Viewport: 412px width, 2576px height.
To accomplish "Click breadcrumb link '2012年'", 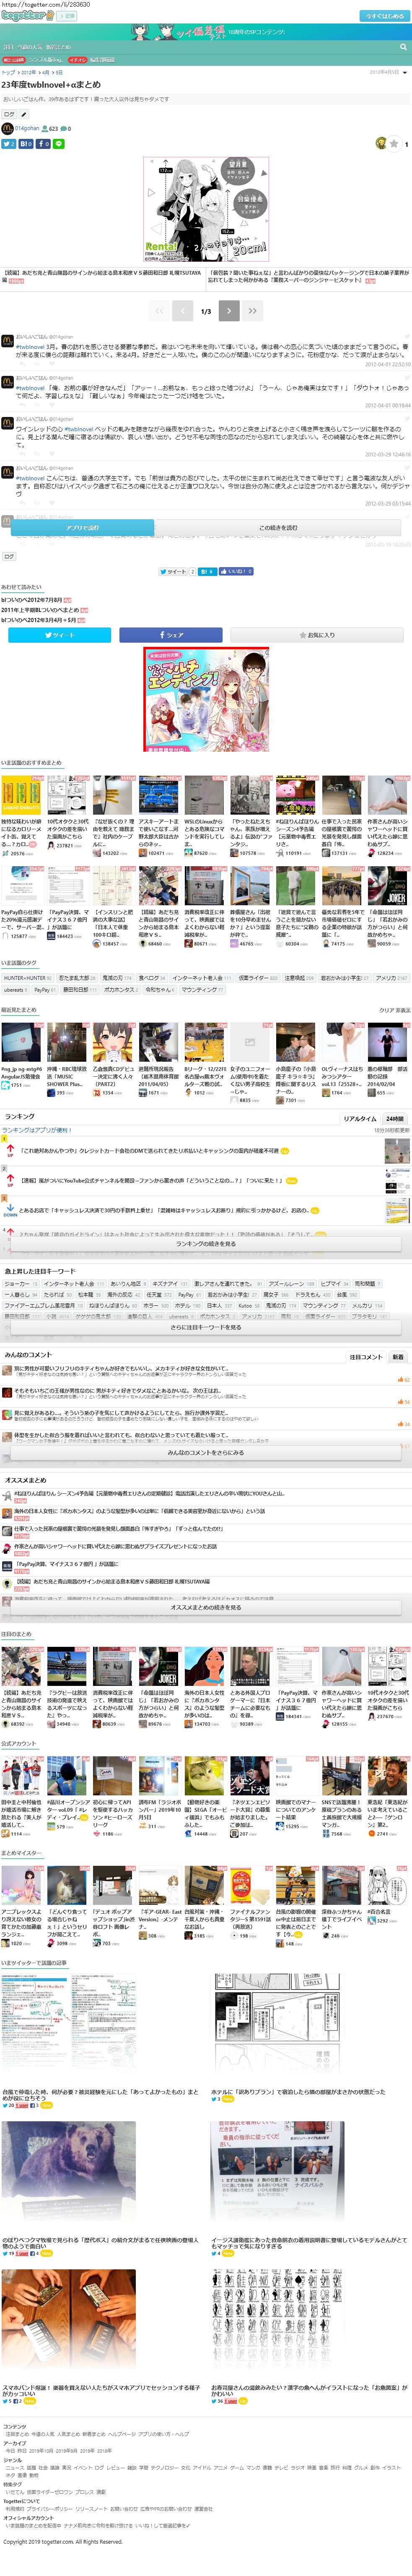I will pos(29,73).
